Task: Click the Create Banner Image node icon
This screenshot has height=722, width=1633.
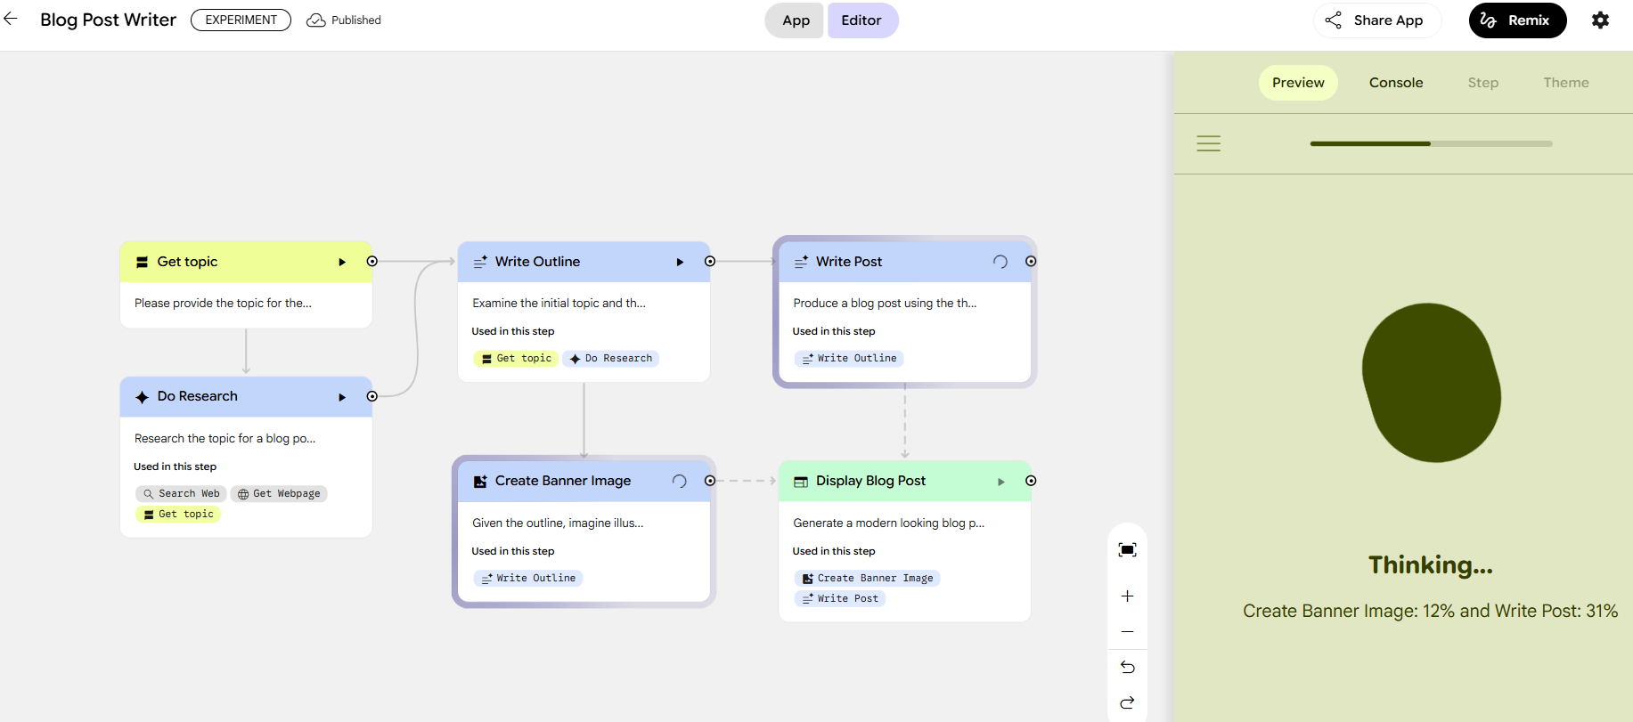Action: [480, 482]
